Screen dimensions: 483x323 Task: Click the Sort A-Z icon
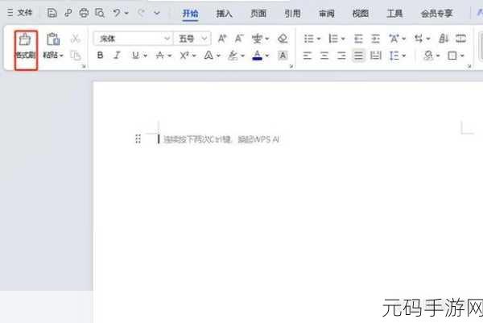coord(444,39)
